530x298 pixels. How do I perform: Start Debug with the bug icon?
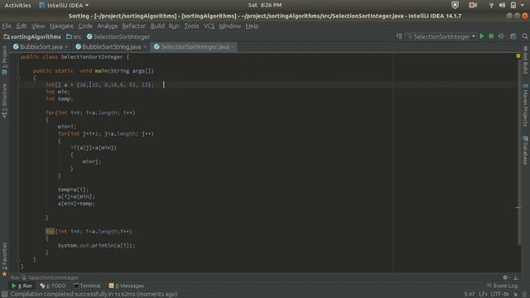(491, 36)
